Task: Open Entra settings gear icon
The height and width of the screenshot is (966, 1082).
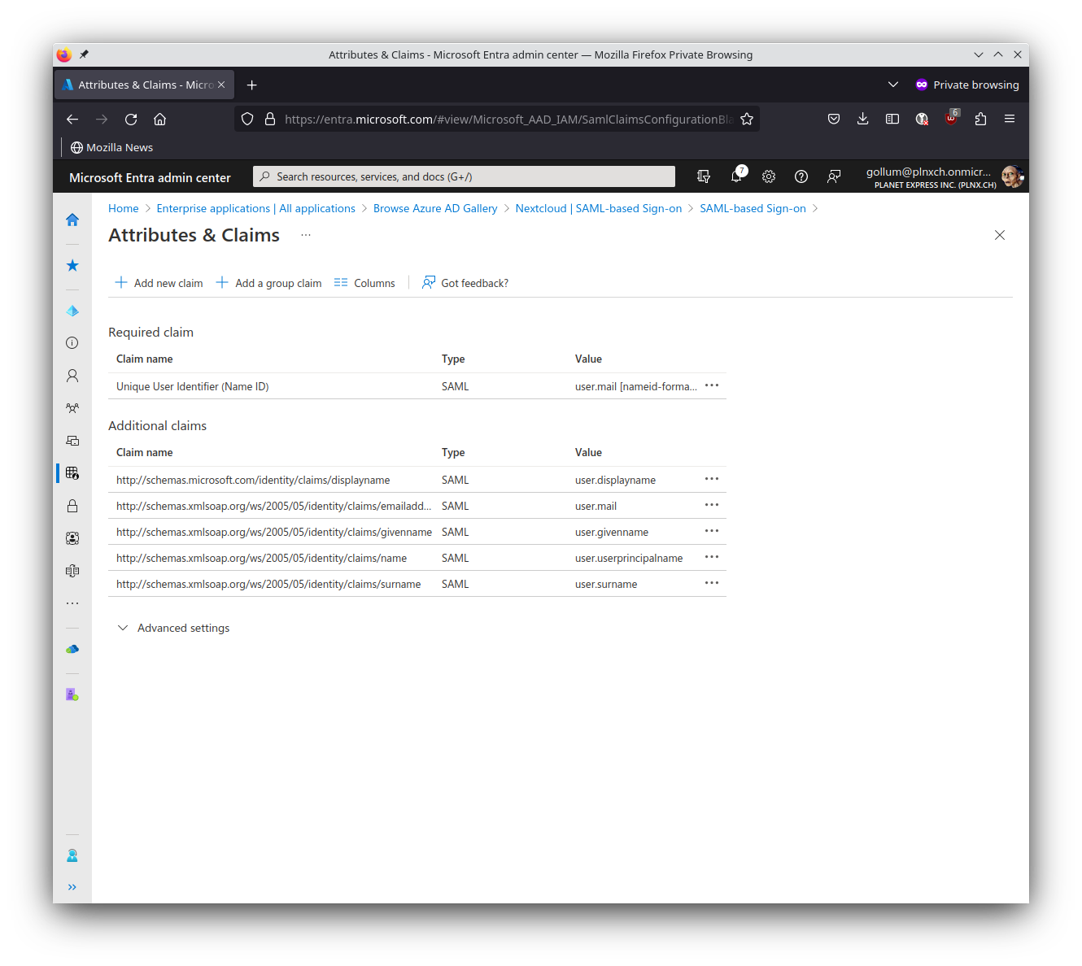Action: click(769, 176)
